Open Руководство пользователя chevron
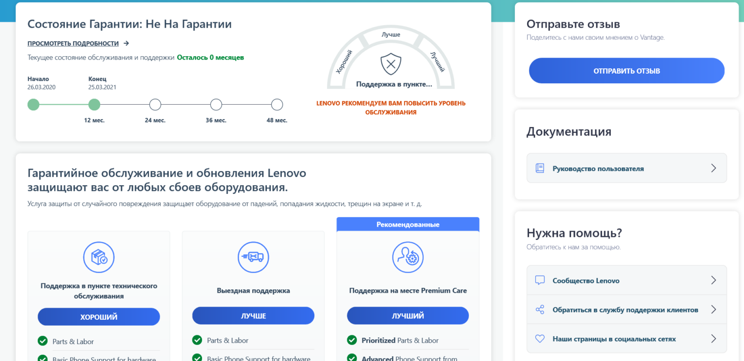744x361 pixels. pyautogui.click(x=713, y=168)
